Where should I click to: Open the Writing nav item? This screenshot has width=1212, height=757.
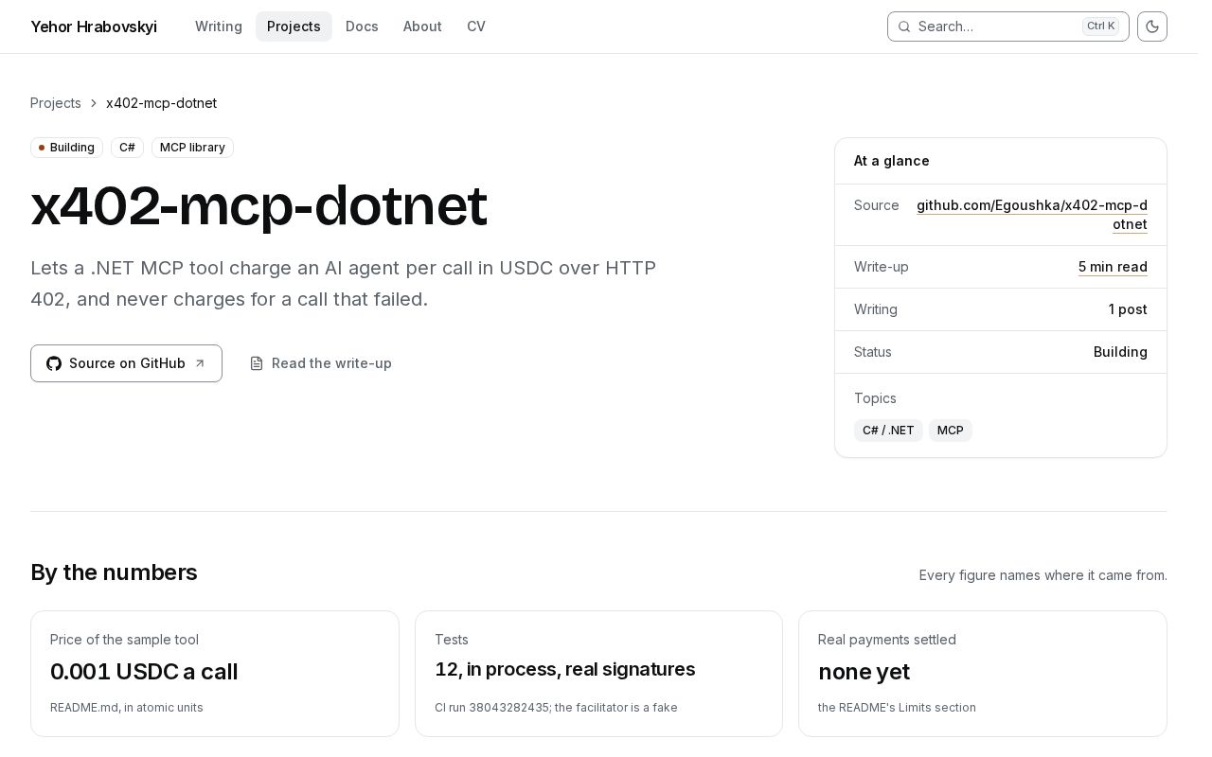tap(219, 26)
